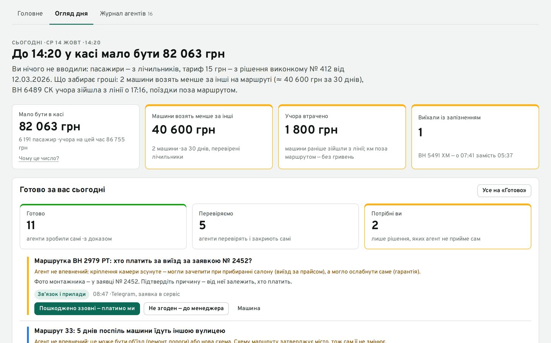Open the 'Маршрутка ВН 2979 РТ' question title

143,261
